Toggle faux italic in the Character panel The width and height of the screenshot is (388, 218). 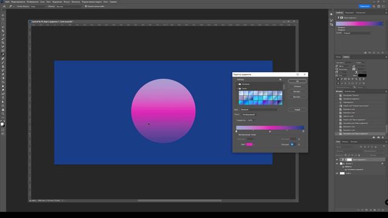[342, 79]
